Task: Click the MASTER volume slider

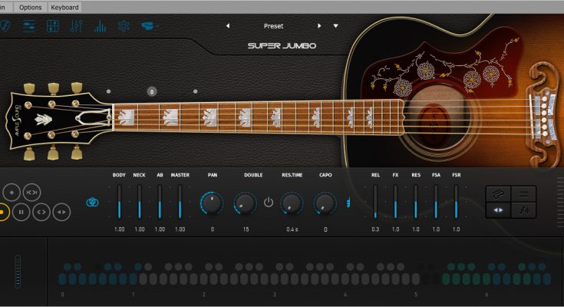Action: tap(180, 203)
